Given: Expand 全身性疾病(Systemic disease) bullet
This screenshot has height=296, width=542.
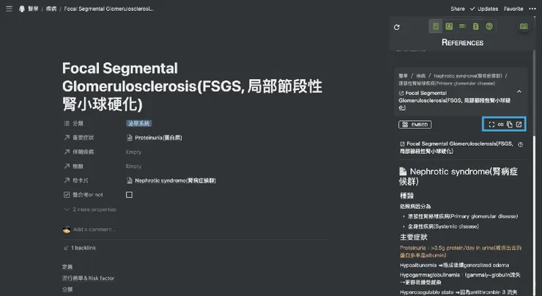Looking at the screenshot, I should (x=404, y=226).
